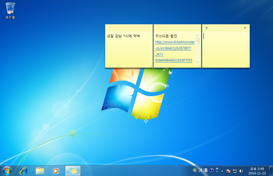This screenshot has height=176, width=273.
Task: Click the text '내일 강남 7시에 약속' in first note
Action: 123,36
